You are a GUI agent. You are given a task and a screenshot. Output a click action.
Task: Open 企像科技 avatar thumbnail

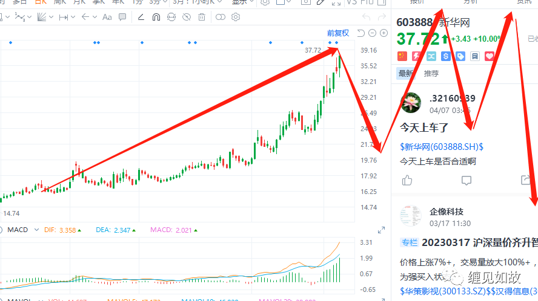click(x=411, y=216)
